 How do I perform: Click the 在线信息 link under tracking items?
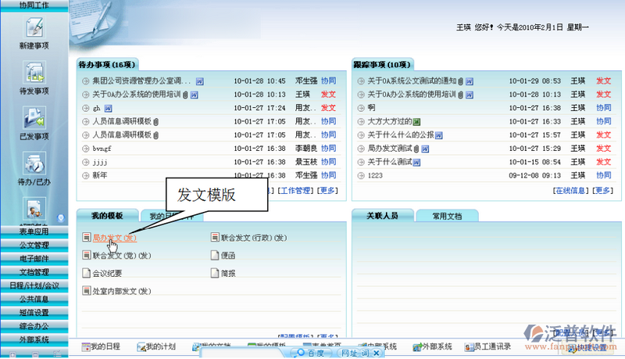pos(570,190)
